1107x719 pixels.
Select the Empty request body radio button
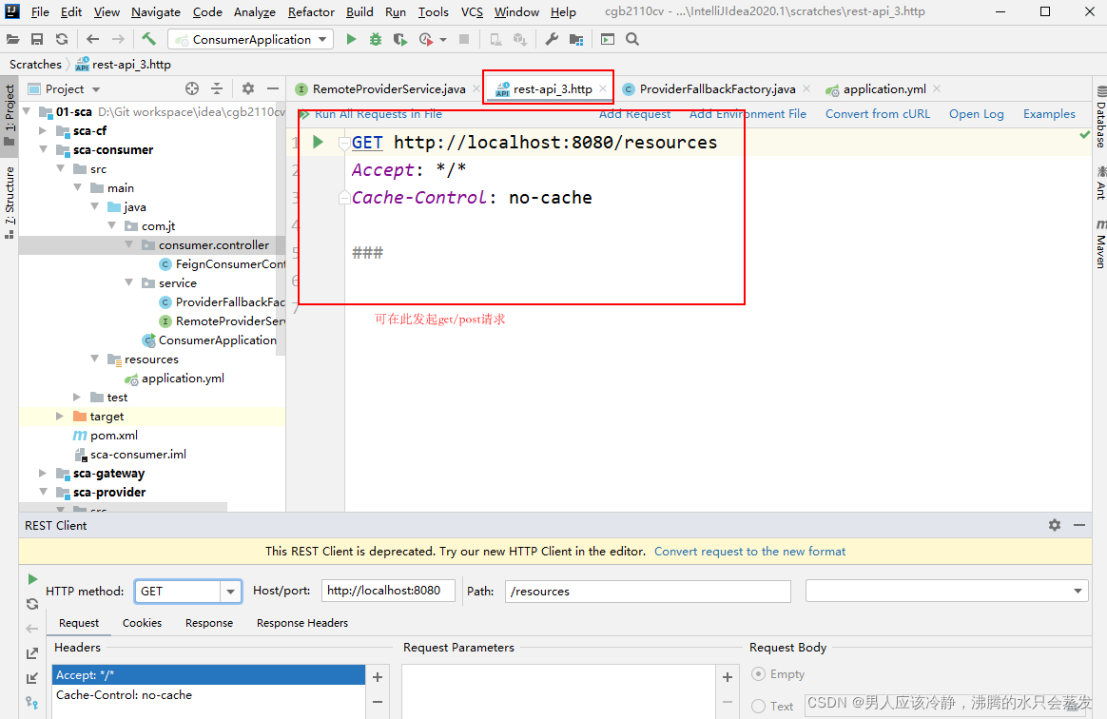(759, 674)
